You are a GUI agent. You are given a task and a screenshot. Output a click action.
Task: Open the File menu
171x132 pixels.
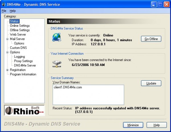pyautogui.click(x=4, y=11)
